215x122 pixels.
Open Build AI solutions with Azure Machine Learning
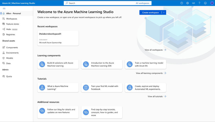coord(58,64)
